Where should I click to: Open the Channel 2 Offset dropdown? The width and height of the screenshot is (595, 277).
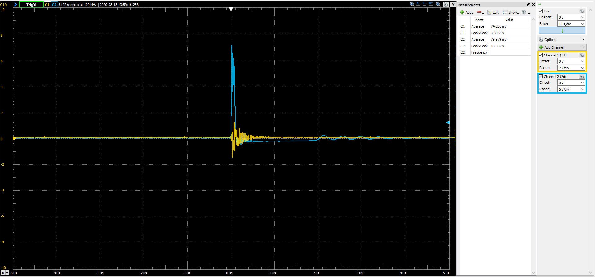pyautogui.click(x=571, y=83)
